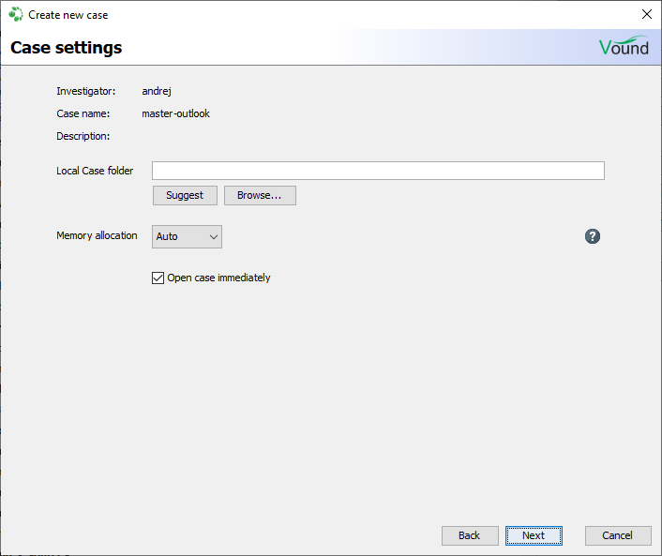Select the investigator name andrej
This screenshot has height=556, width=662.
click(x=157, y=91)
